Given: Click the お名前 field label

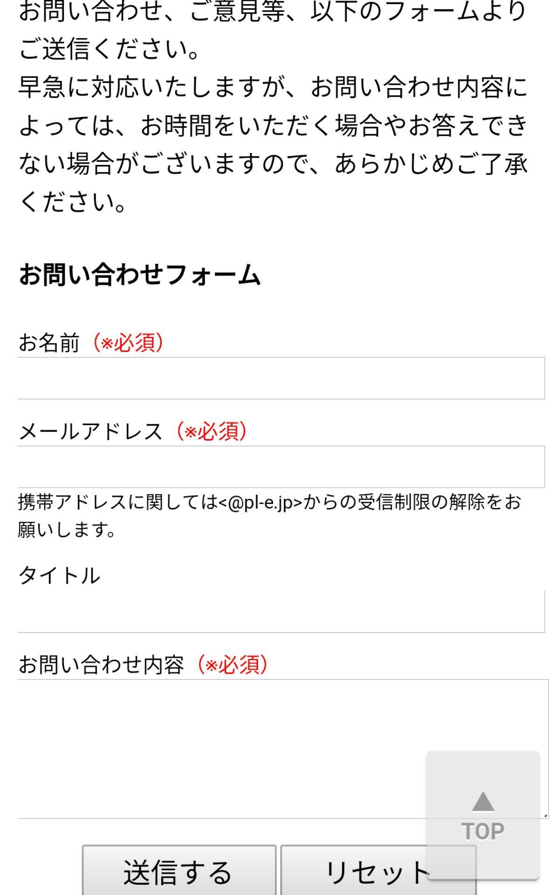Looking at the screenshot, I should (x=51, y=342).
